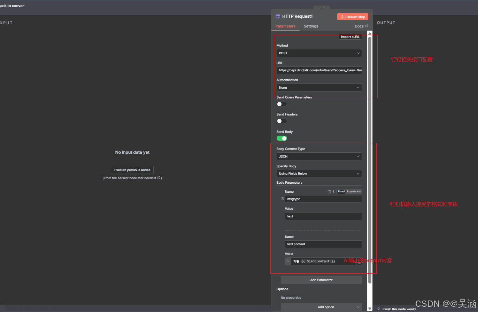
Task: Click the Name field containing text.content
Action: (323, 244)
